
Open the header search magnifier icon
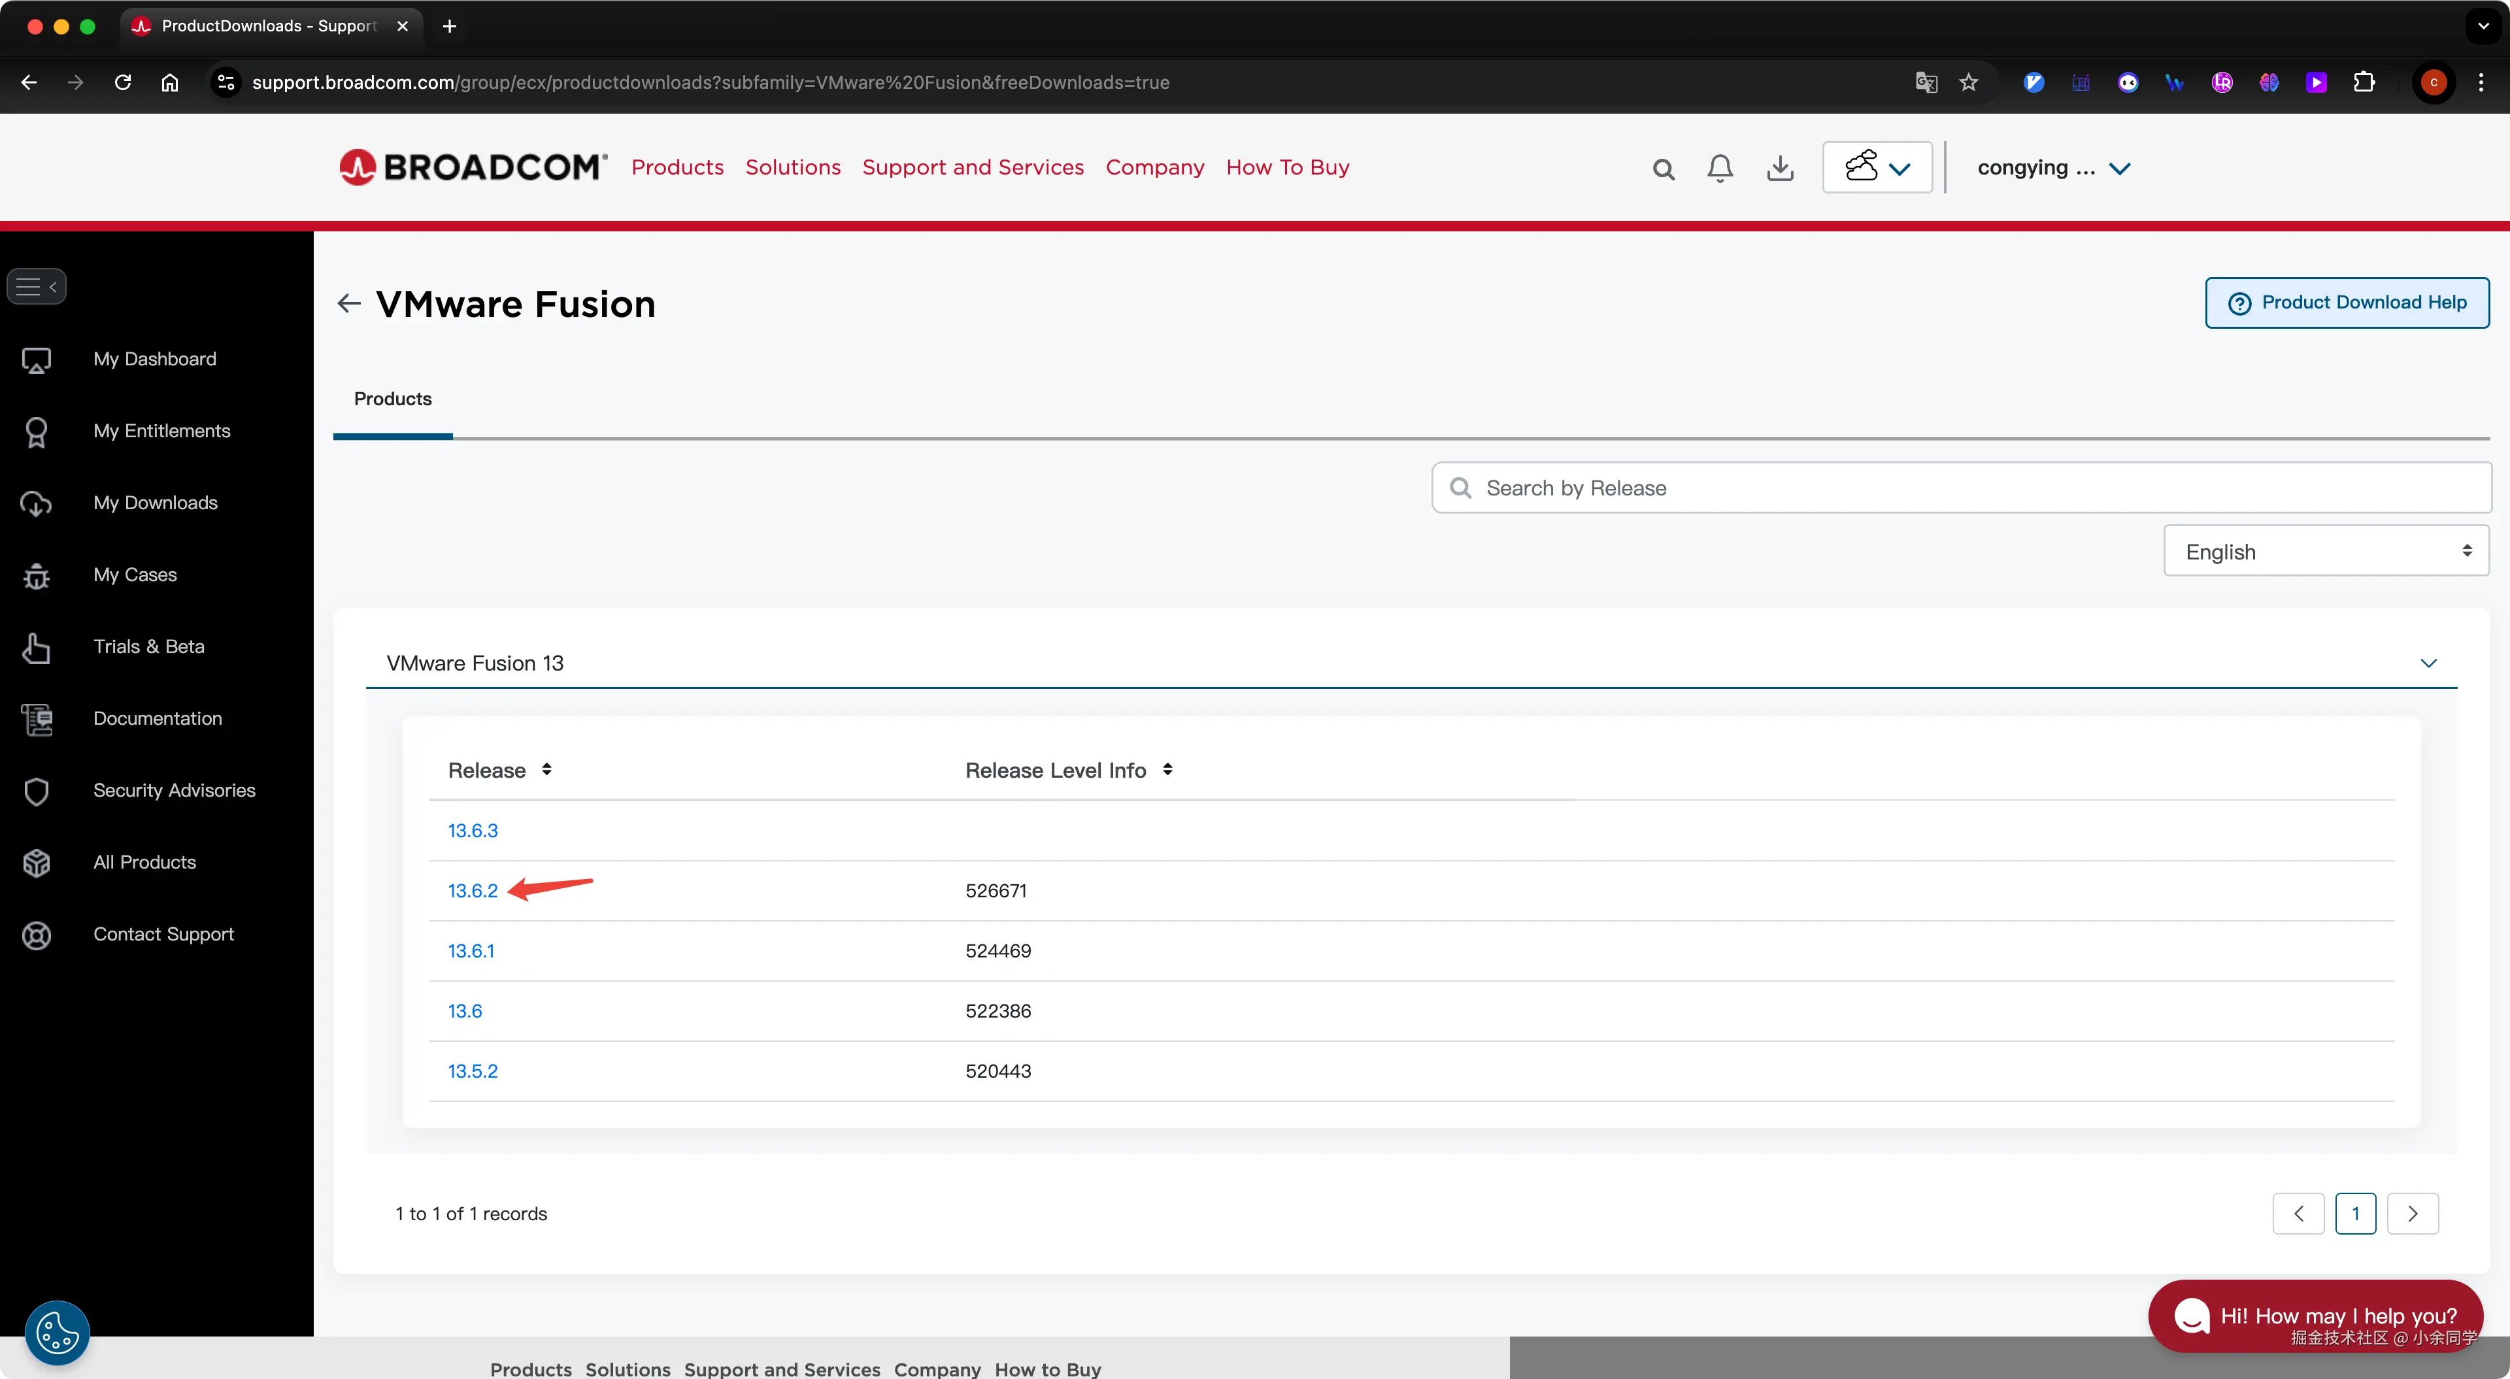click(1664, 169)
